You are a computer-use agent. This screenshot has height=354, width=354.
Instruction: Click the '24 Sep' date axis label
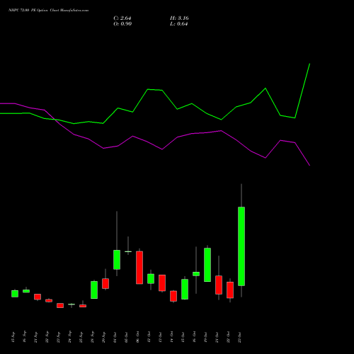pyautogui.click(x=69, y=337)
